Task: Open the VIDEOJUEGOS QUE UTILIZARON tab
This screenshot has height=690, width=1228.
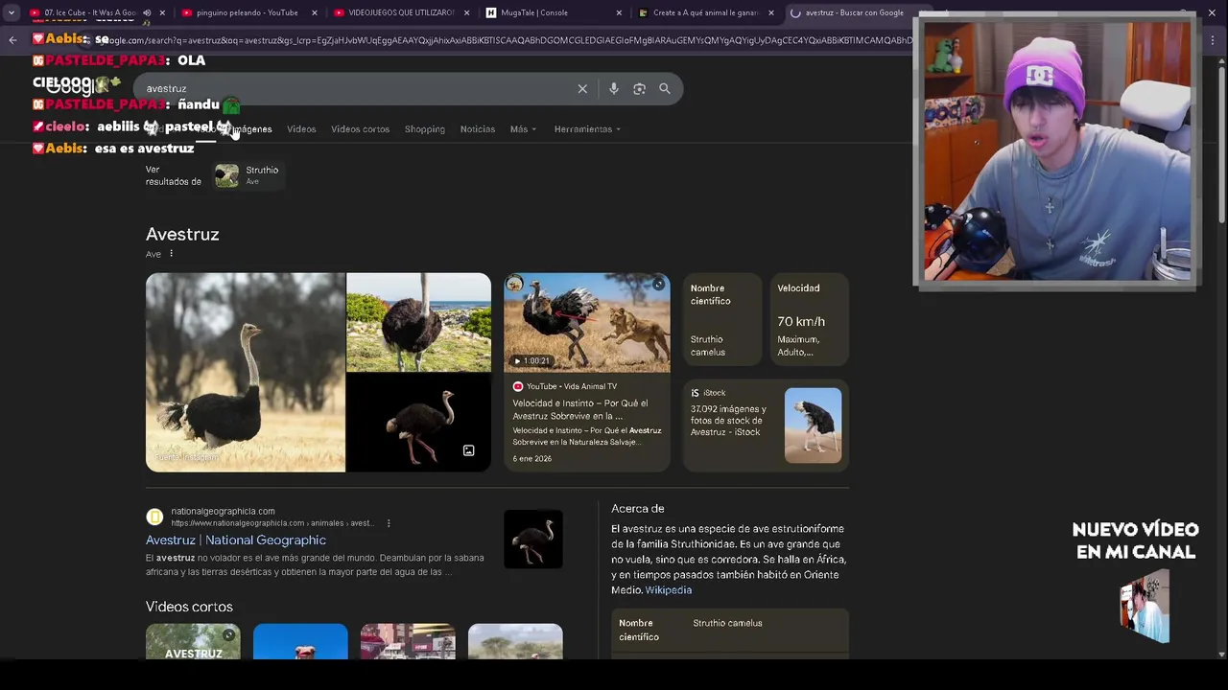Action: pyautogui.click(x=399, y=12)
